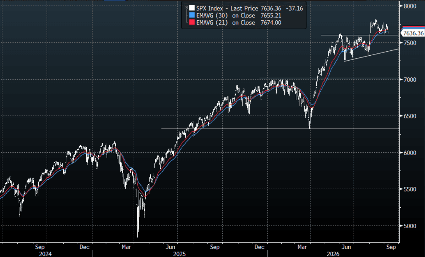425x257 pixels.
Task: Click the 6500 price axis label
Action: tap(409, 116)
